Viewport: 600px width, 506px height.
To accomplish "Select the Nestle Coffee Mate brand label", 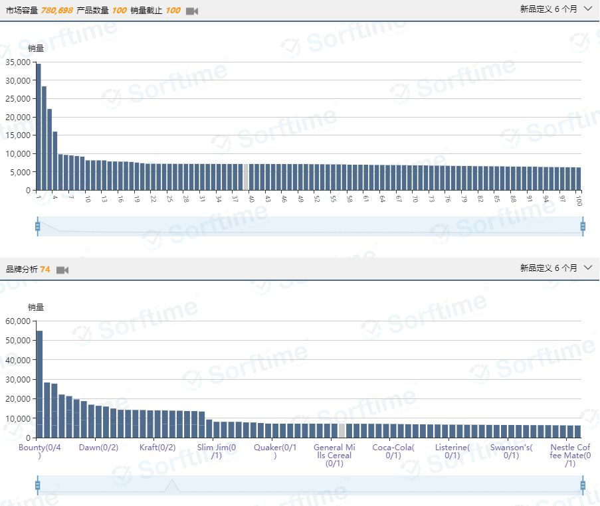I will tap(570, 456).
